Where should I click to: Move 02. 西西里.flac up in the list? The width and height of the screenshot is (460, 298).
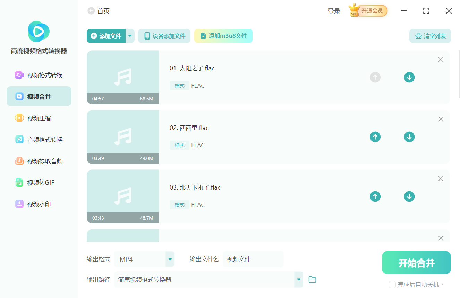pos(375,137)
